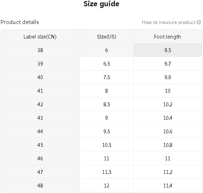Select label size 39 cell

(x=40, y=64)
